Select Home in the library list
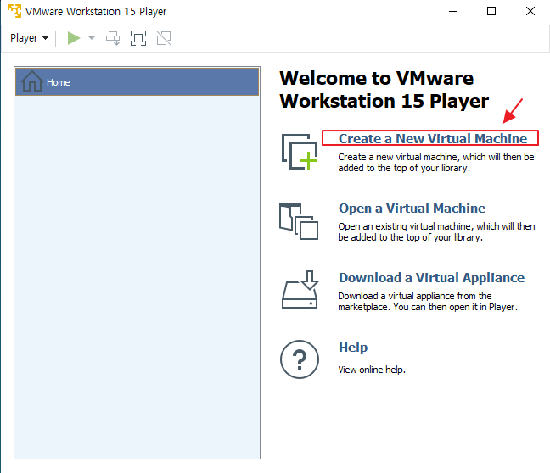550x473 pixels. (137, 82)
